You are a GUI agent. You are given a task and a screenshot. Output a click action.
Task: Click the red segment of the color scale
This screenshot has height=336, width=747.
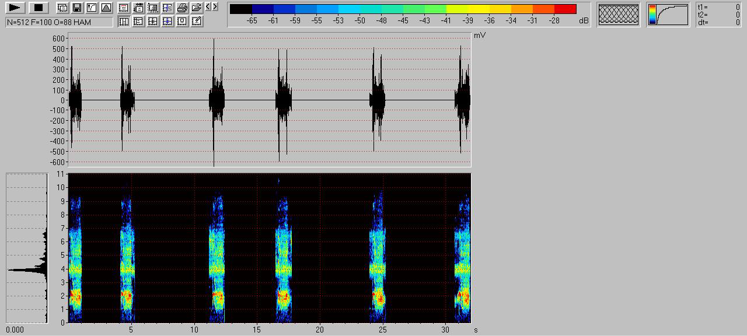point(565,9)
